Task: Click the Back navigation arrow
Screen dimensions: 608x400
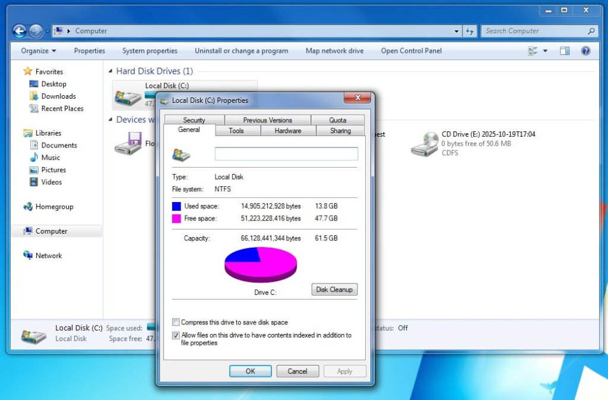Action: tap(19, 31)
